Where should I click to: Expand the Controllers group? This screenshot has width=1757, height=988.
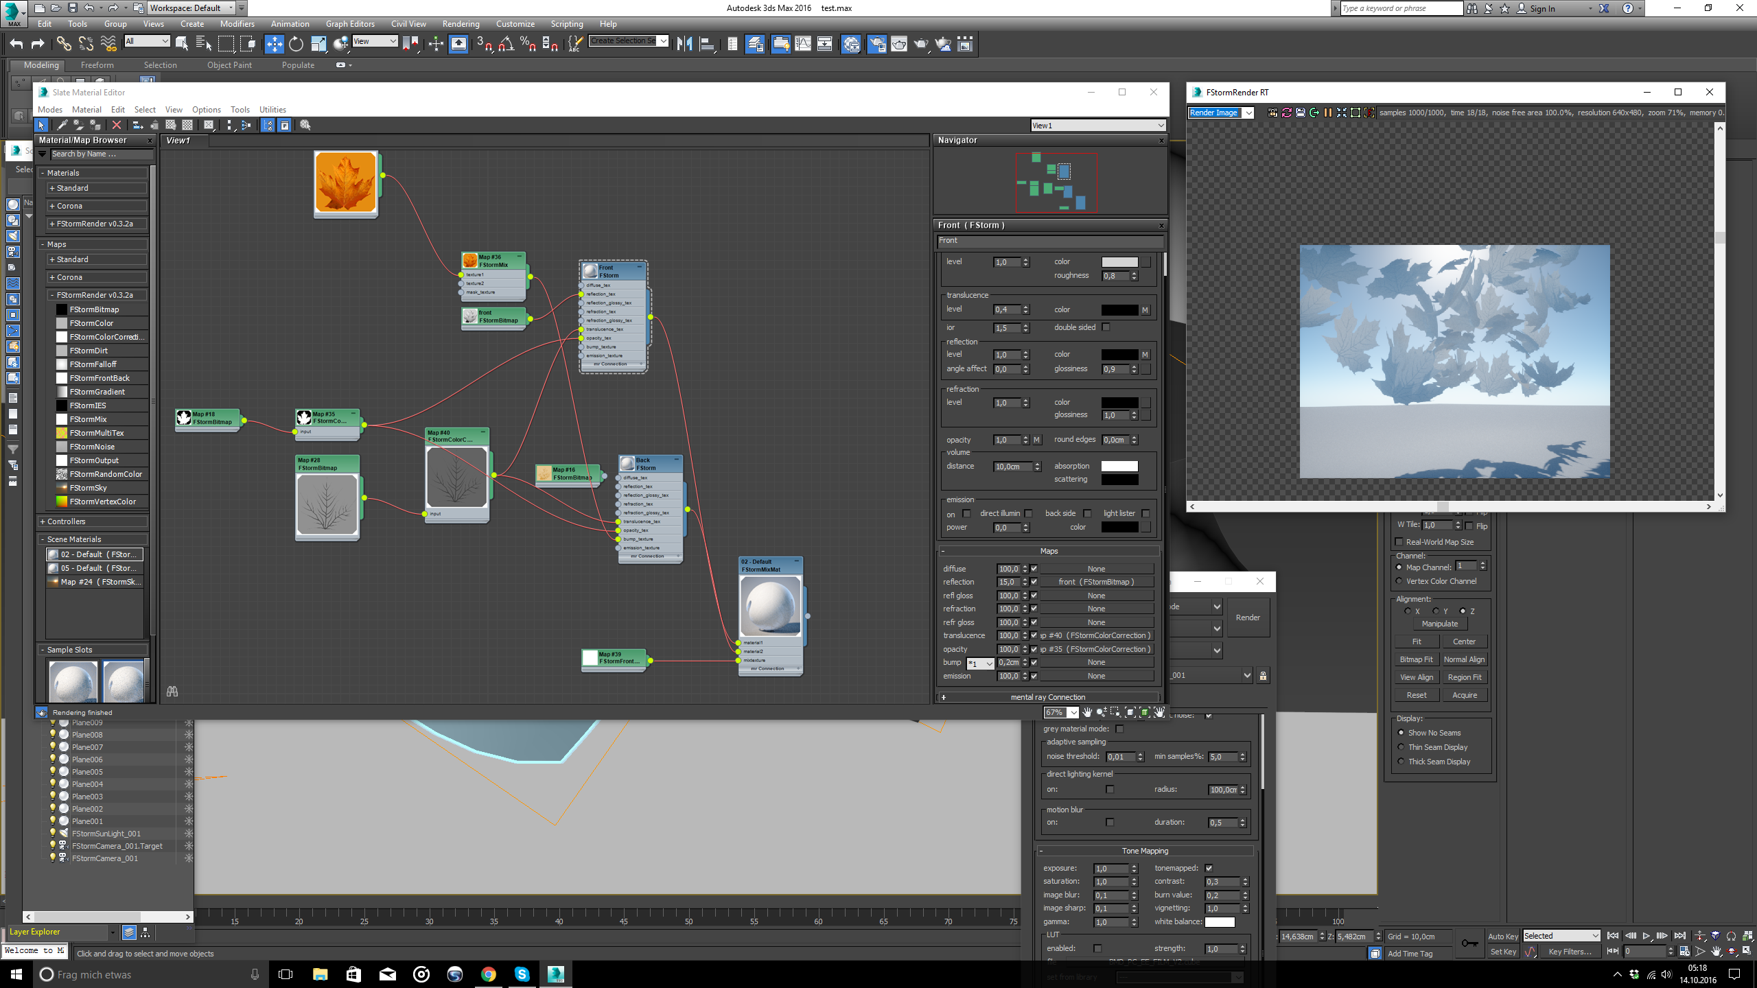[x=93, y=521]
